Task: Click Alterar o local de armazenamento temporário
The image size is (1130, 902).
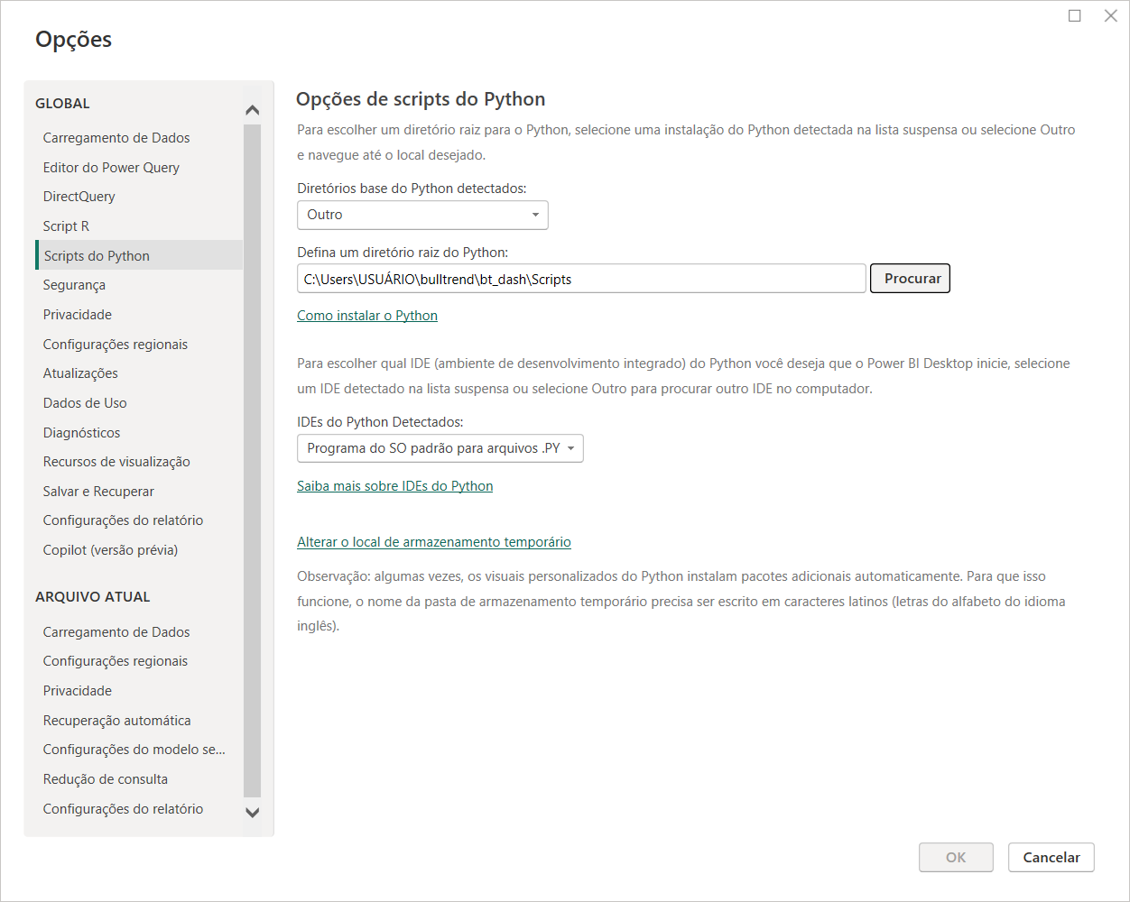Action: pos(434,542)
